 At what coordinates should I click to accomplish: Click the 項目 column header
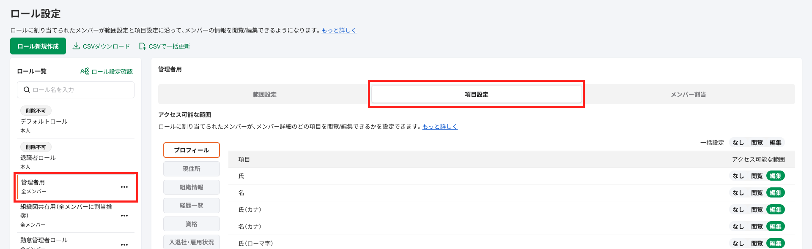coord(244,160)
